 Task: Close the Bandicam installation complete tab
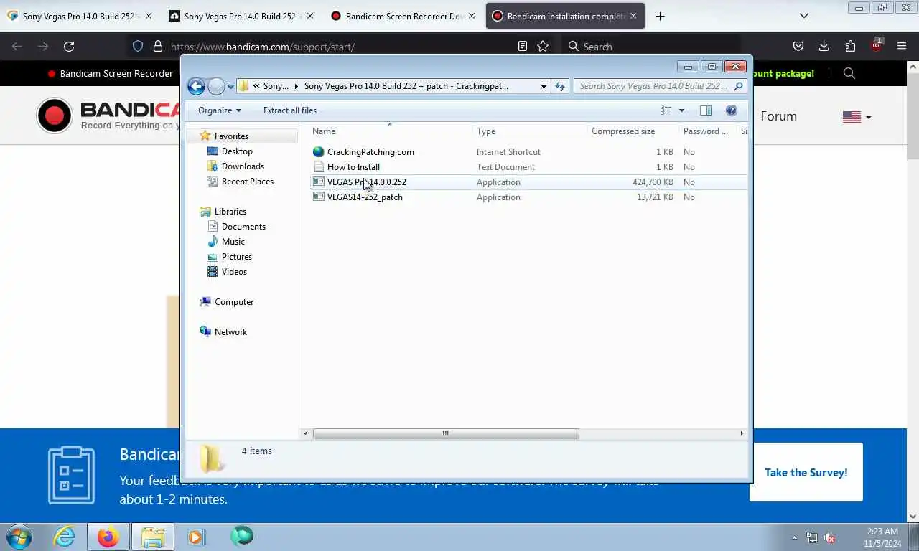coord(633,16)
